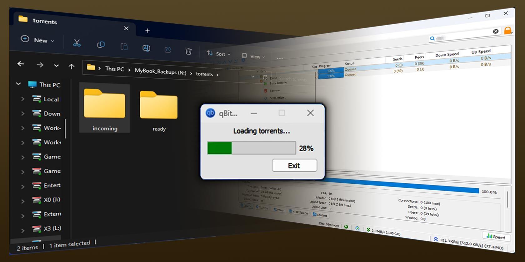This screenshot has height=262, width=525.
Task: Click the green connection status icon
Action: [346, 227]
